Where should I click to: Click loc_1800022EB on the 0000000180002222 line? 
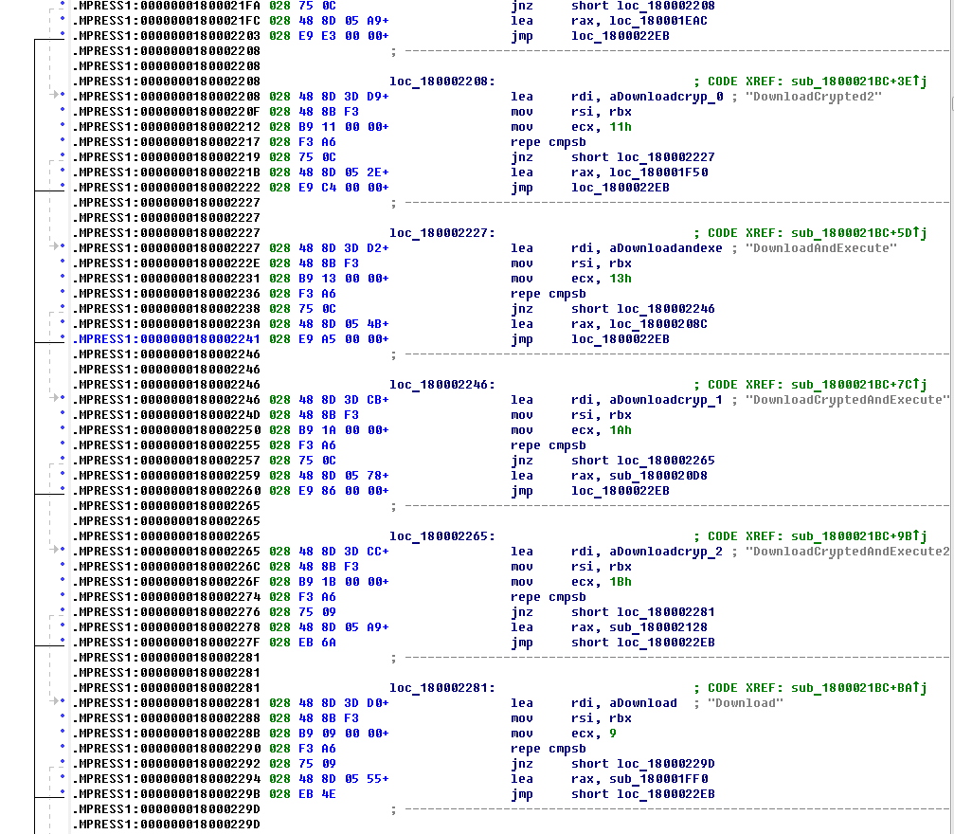pyautogui.click(x=621, y=188)
